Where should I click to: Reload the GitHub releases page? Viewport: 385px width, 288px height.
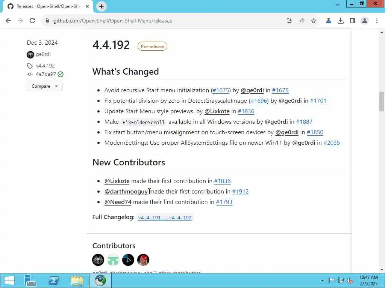32,21
